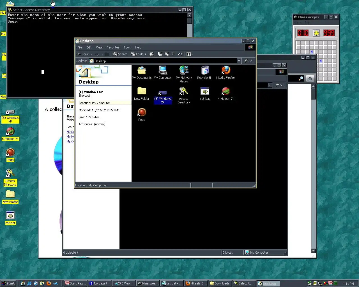
Task: Select My Computer icon in Desktop window
Action: 163,73
